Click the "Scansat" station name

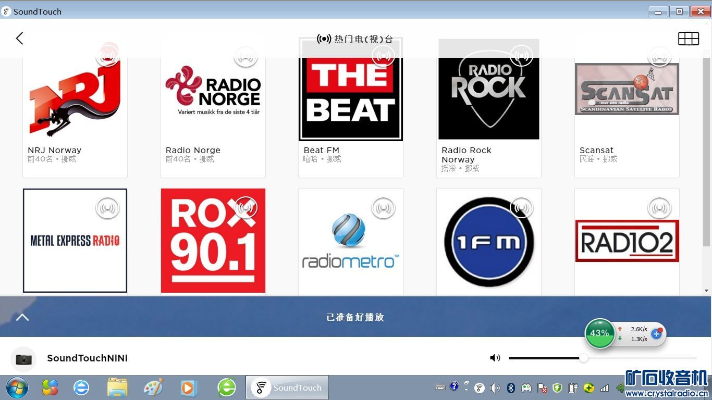click(x=596, y=150)
